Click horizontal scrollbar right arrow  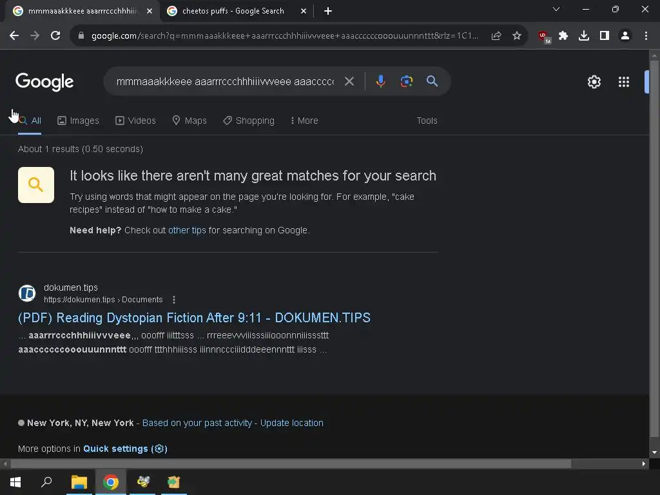point(644,464)
